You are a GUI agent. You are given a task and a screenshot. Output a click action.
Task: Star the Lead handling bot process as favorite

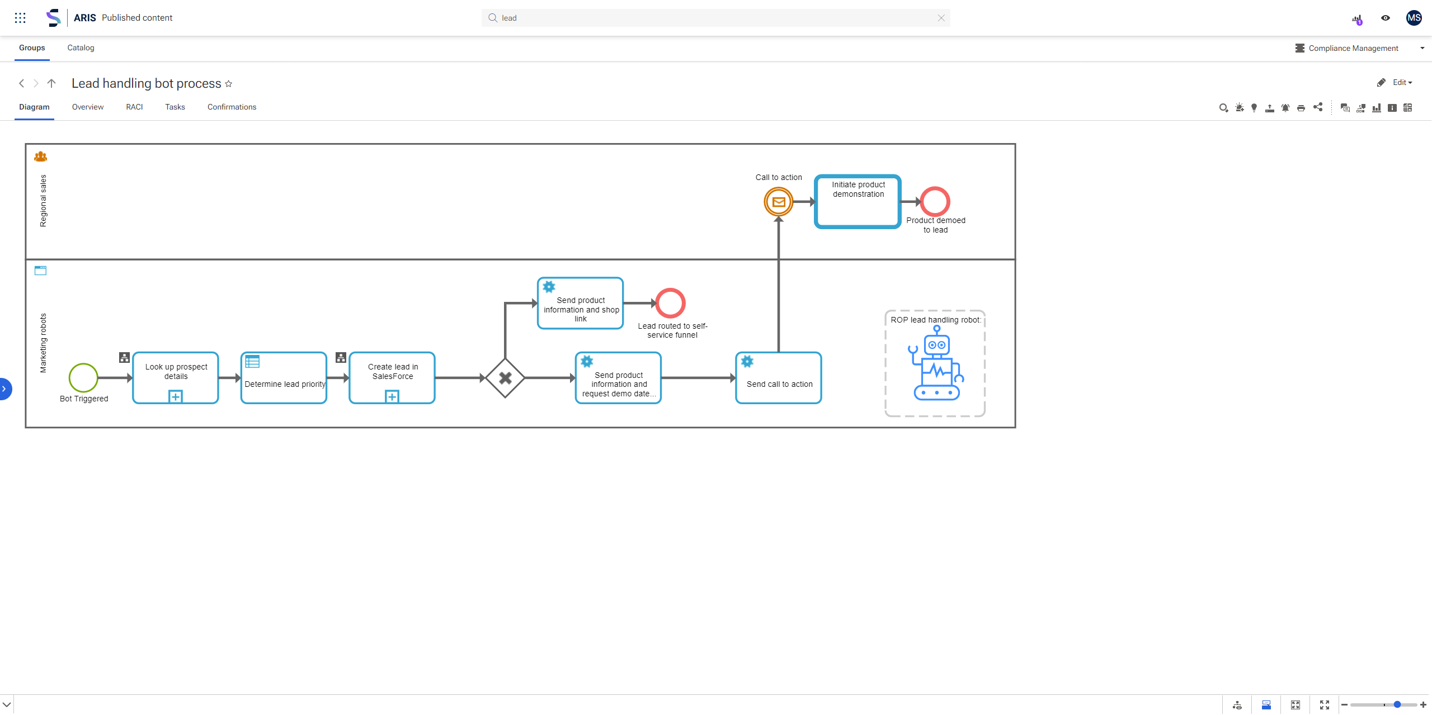click(x=229, y=83)
